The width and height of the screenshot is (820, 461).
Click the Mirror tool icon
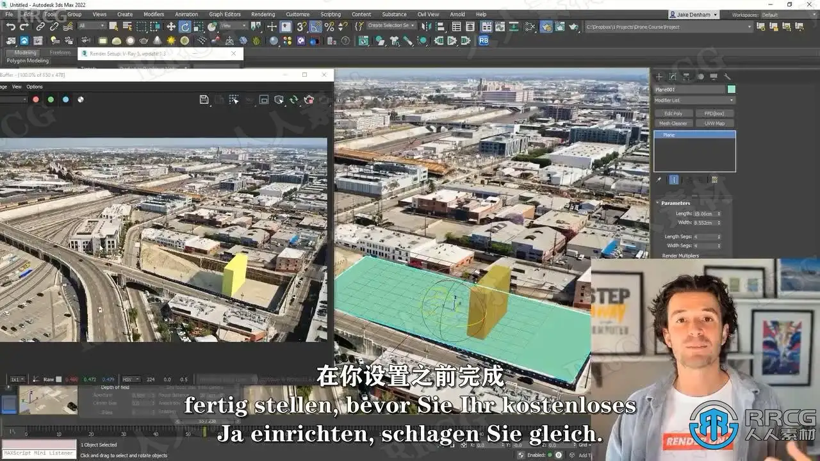tap(425, 27)
